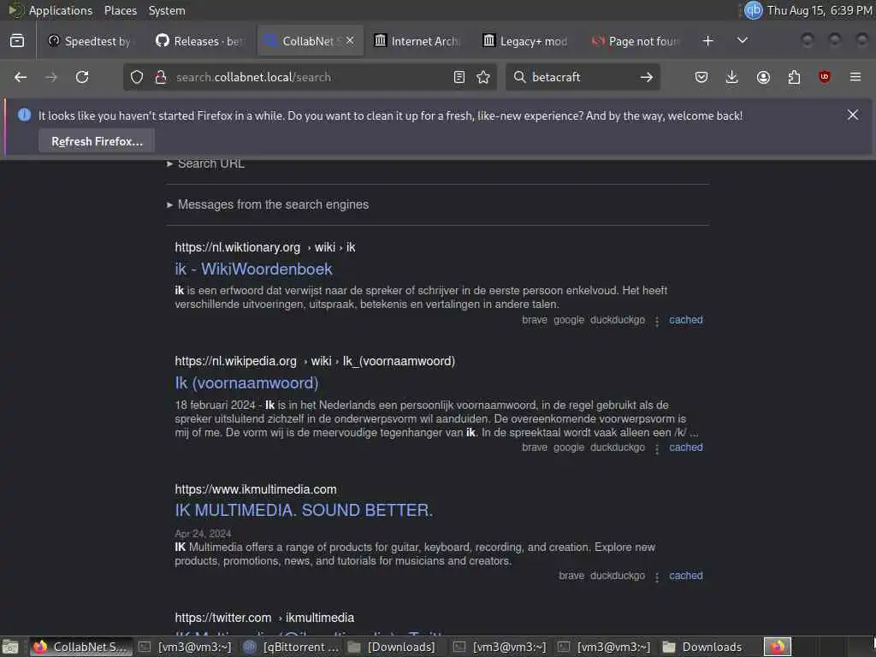The width and height of the screenshot is (876, 657).
Task: Click 'google' under the Wikipedia result
Action: (569, 447)
